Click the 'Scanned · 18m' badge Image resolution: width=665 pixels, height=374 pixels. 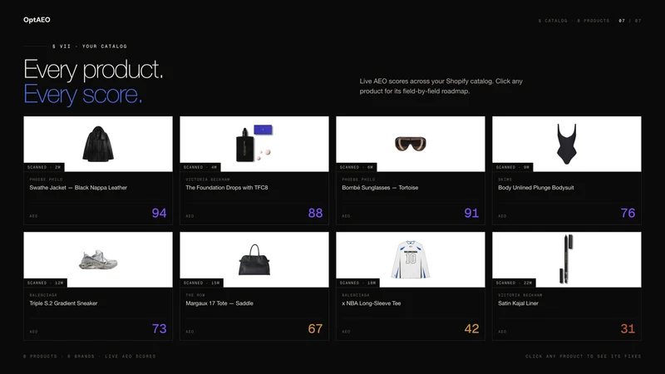(x=358, y=283)
